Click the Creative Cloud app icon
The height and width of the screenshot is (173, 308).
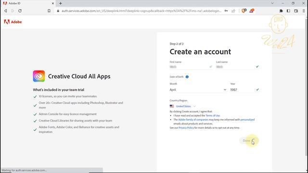(x=39, y=76)
